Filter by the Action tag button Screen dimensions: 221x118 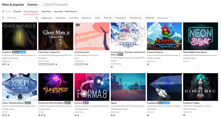tap(97, 18)
